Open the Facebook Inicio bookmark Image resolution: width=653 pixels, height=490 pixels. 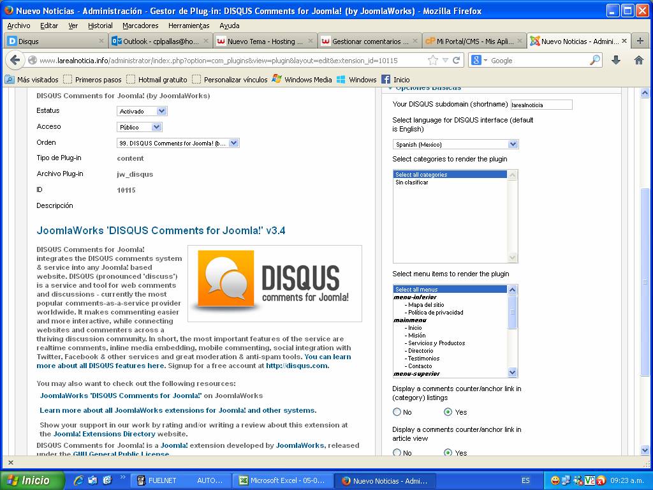pos(395,80)
